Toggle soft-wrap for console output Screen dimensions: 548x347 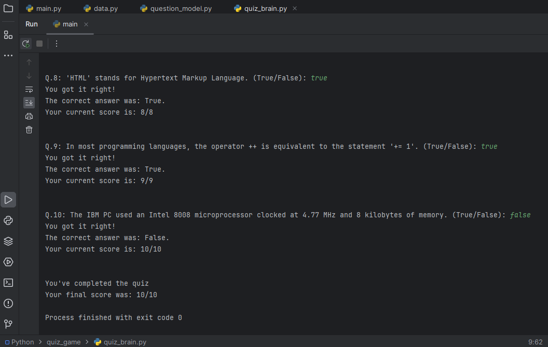pos(29,89)
